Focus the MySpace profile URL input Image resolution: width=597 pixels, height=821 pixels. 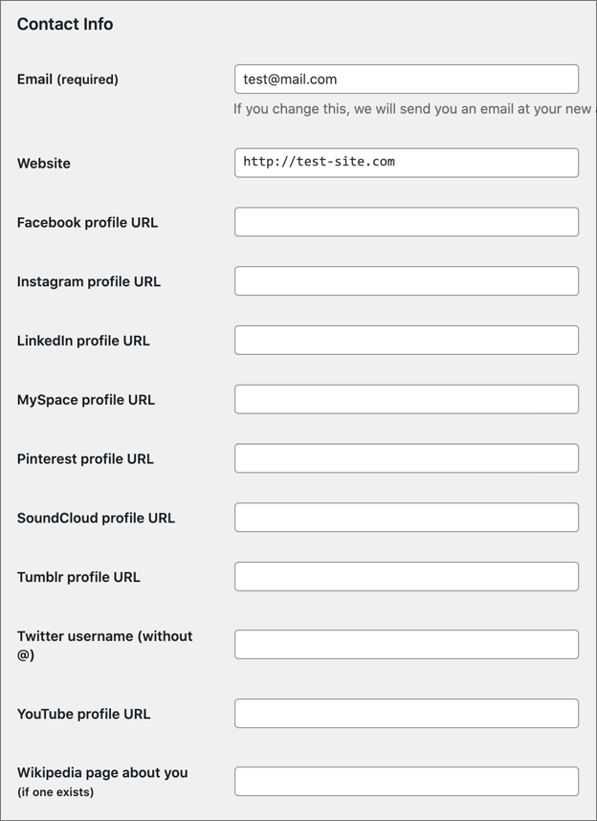[406, 399]
